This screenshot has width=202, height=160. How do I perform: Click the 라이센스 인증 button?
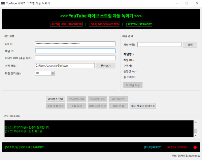pos(56,99)
